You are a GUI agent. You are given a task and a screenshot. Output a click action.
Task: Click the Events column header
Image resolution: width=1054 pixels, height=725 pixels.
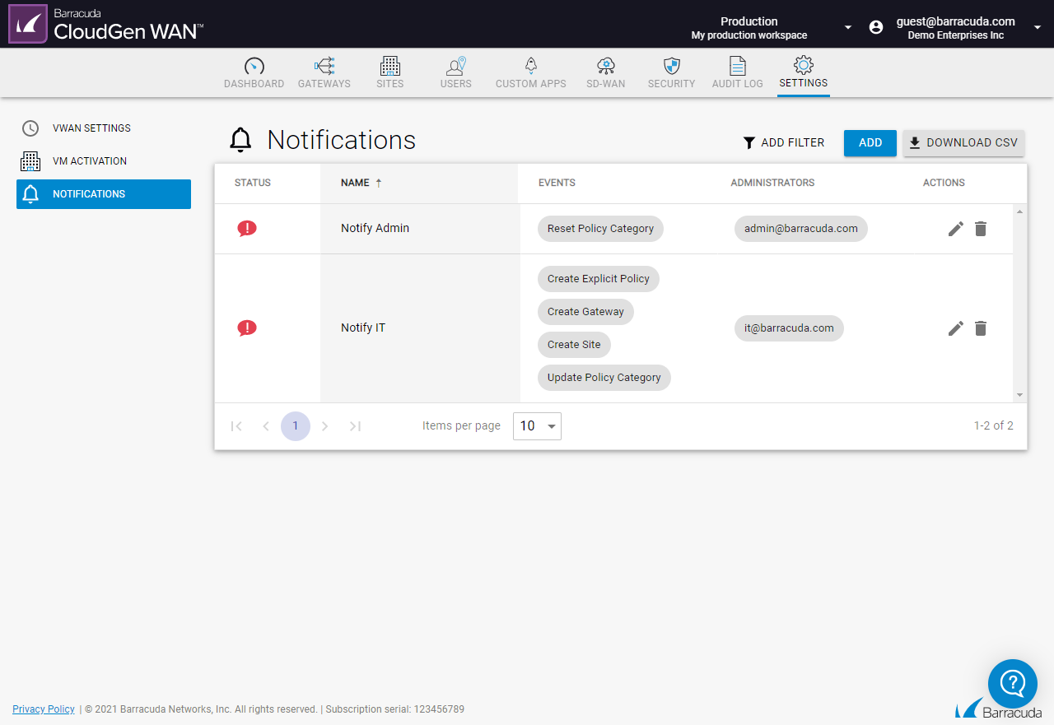coord(557,183)
